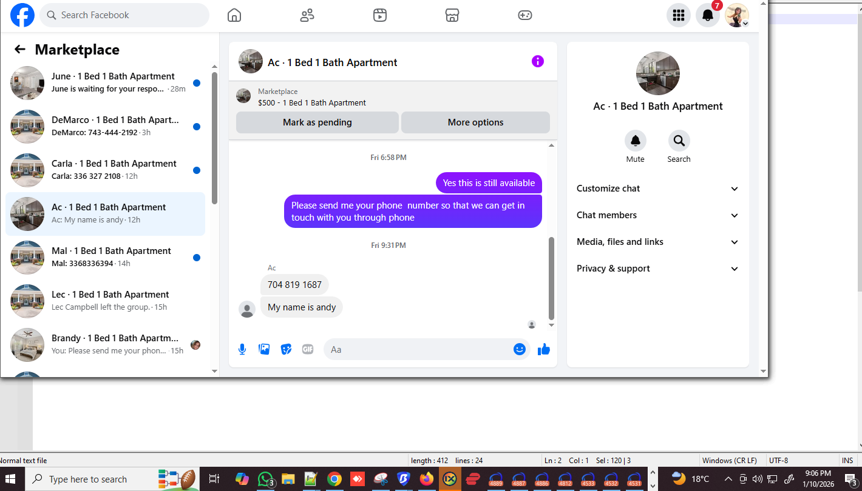Expand Media, files and links section
The width and height of the screenshot is (862, 491).
(658, 242)
